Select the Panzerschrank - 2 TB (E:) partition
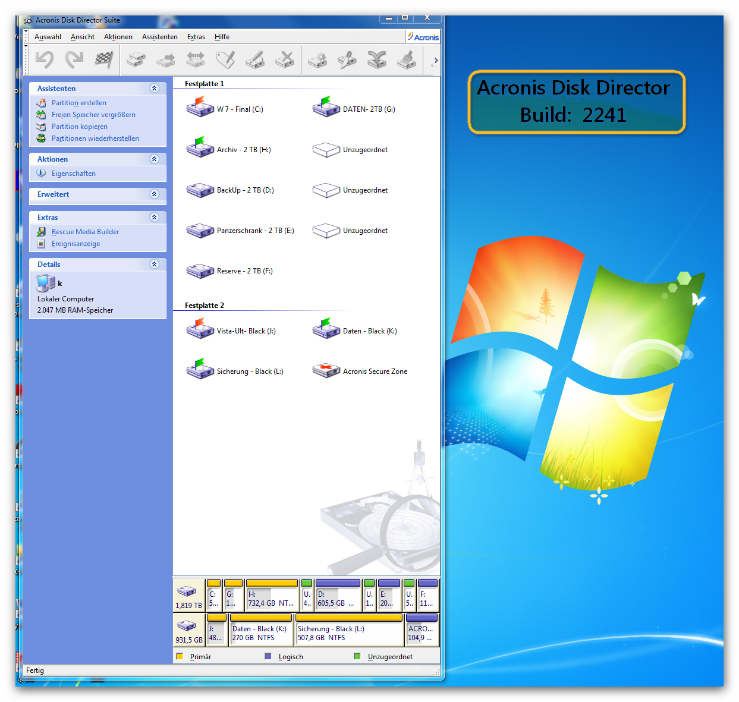 [240, 230]
